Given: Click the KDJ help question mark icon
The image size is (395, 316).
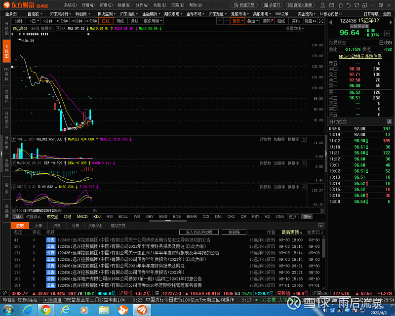Looking at the screenshot, I should [14, 187].
